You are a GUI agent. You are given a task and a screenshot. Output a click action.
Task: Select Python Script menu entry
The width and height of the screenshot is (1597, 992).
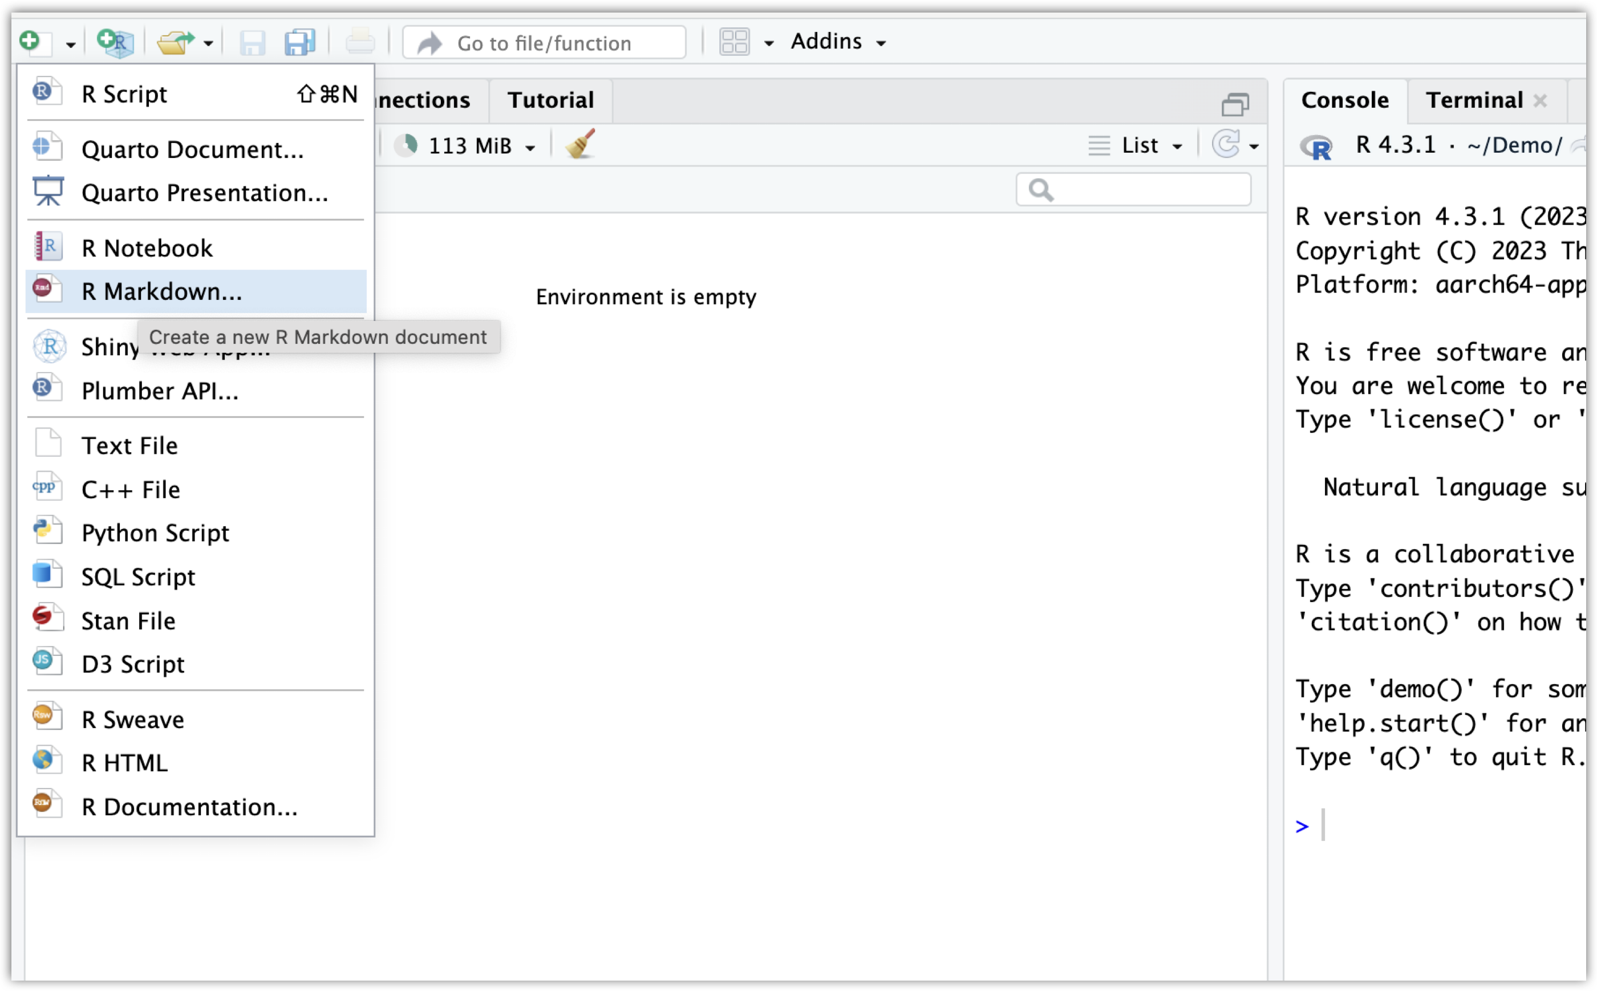pyautogui.click(x=156, y=532)
